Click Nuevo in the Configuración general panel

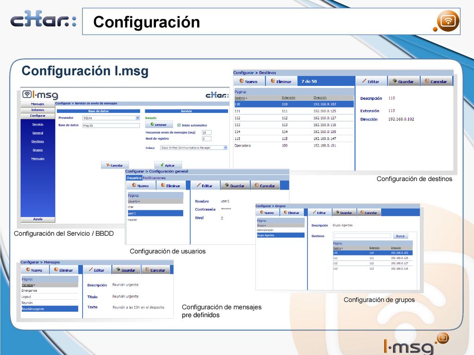coord(141,186)
